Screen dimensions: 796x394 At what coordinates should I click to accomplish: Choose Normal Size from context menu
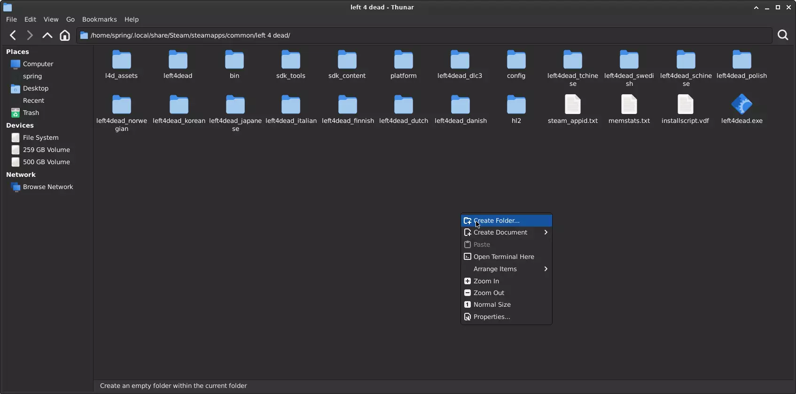tap(507, 304)
